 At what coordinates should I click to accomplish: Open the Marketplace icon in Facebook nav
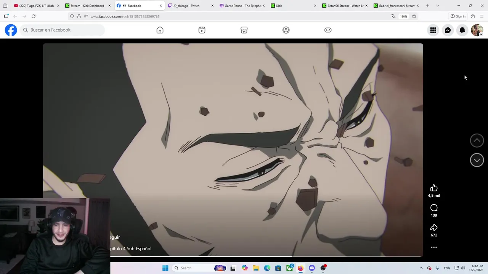[x=244, y=30]
